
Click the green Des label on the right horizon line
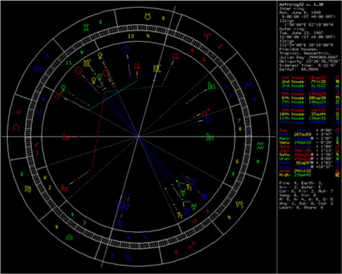pyautogui.click(x=210, y=138)
